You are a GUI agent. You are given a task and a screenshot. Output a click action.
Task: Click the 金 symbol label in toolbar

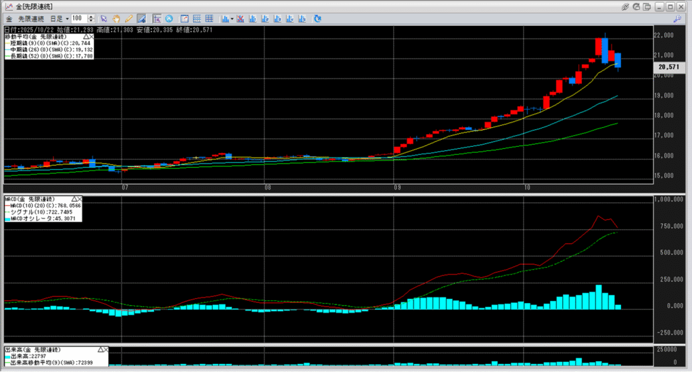coord(8,18)
